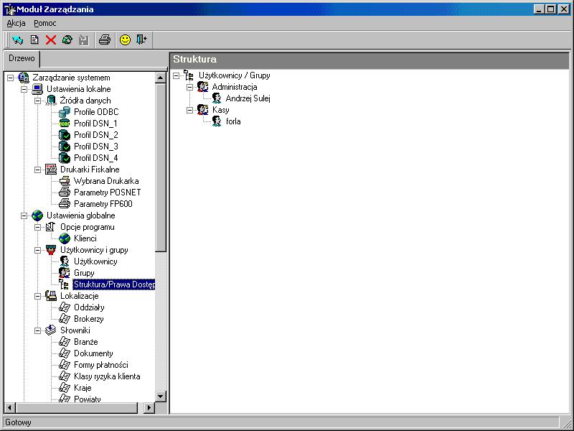This screenshot has height=431, width=574.
Task: Click the Administracja group icon in Struktura
Action: 203,87
